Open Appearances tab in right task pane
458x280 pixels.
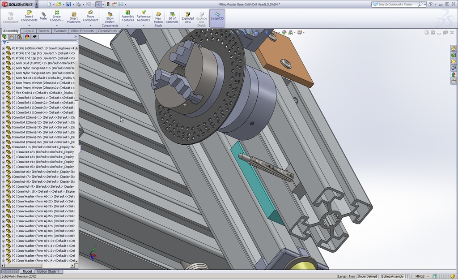coord(454,75)
